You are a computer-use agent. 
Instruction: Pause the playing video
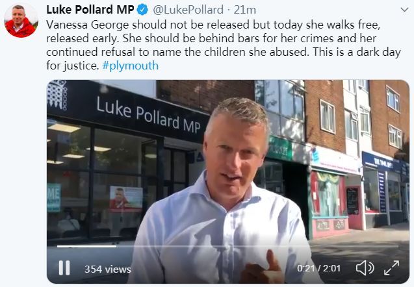pyautogui.click(x=64, y=268)
